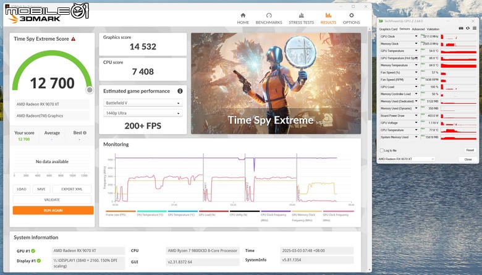
Task: Open the GPU selection dropdown in GPU-Z
Action: 406,159
